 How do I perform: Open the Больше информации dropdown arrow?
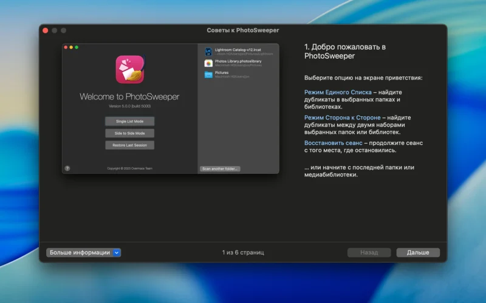[x=117, y=253]
